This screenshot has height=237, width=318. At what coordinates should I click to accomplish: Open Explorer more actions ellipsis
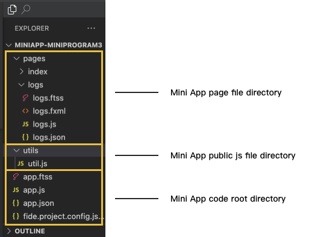[x=92, y=28]
